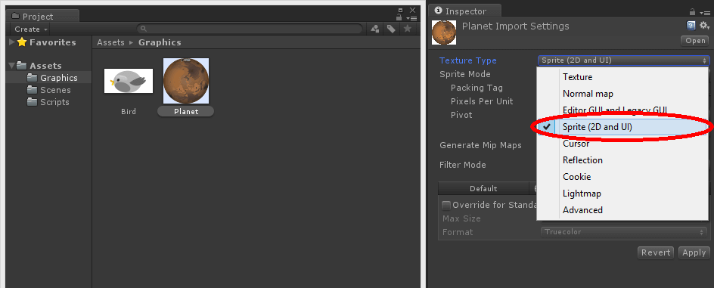Click the Apply button
714x288 pixels.
[x=694, y=252]
